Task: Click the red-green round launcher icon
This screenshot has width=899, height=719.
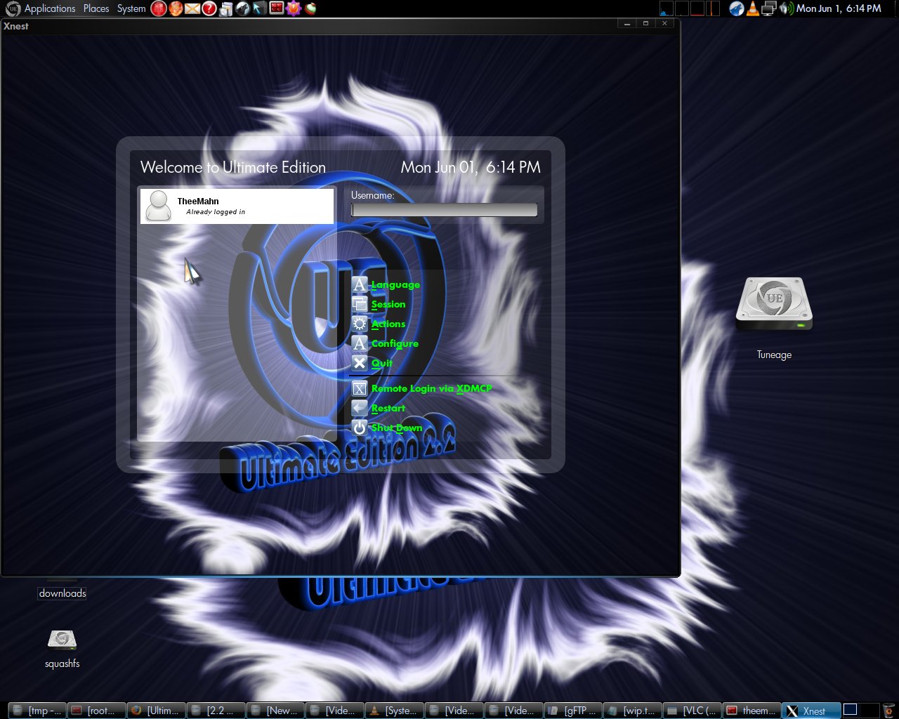Action: click(310, 8)
